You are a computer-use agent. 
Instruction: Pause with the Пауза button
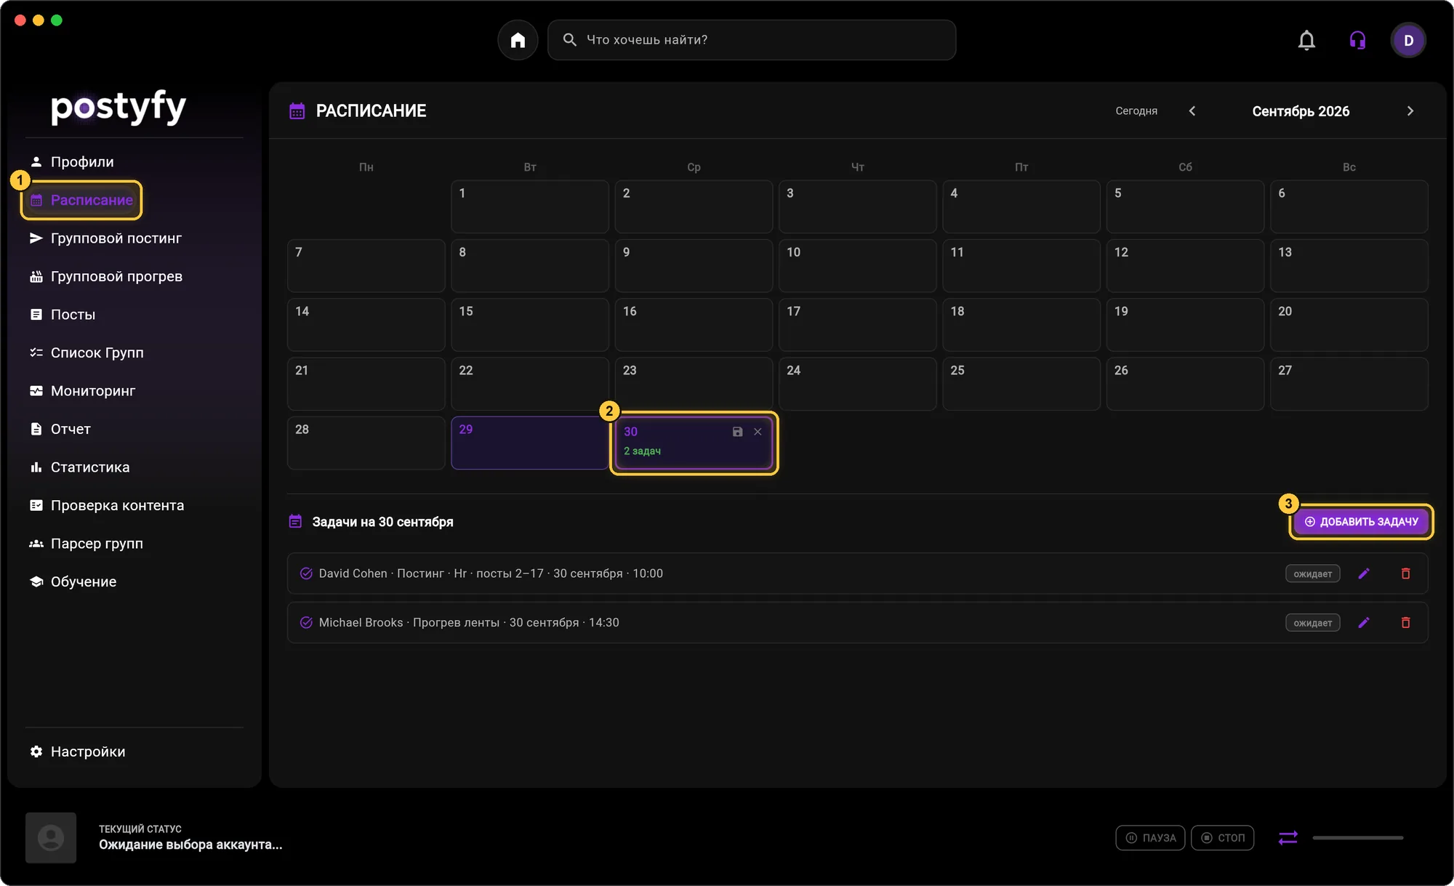[1150, 837]
